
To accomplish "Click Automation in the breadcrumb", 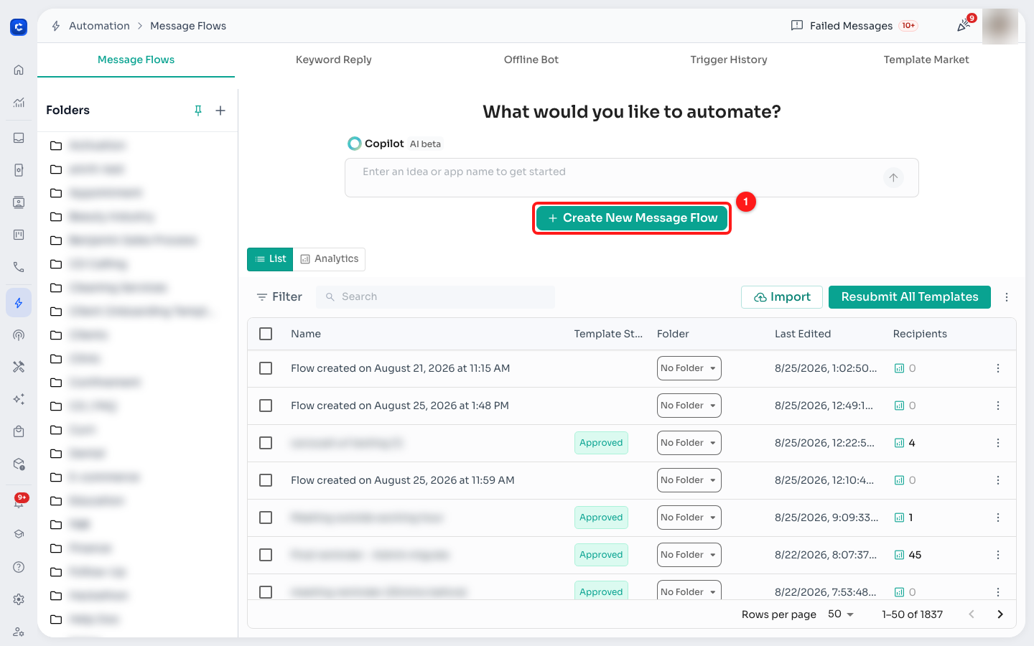I will (99, 26).
